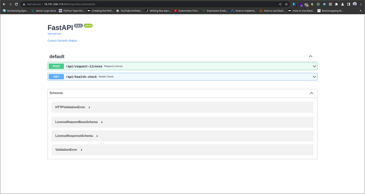Viewport: 365px width, 194px height.
Task: Open the atom-shaped extension icon
Action: pyautogui.click(x=312, y=4)
